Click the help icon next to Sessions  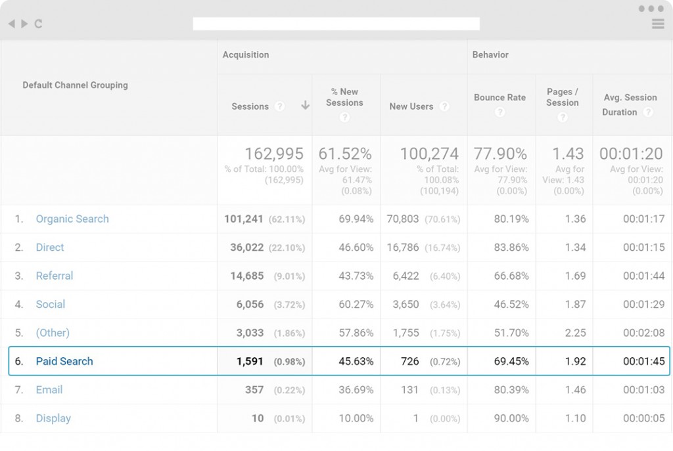coord(280,106)
